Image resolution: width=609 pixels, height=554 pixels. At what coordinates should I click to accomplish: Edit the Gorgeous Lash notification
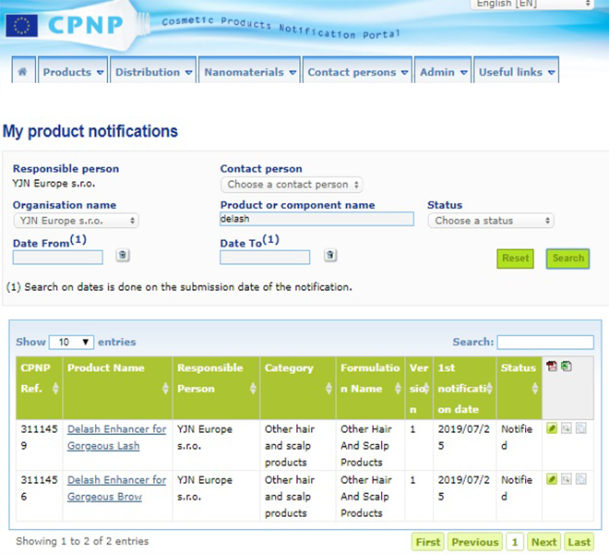(552, 428)
